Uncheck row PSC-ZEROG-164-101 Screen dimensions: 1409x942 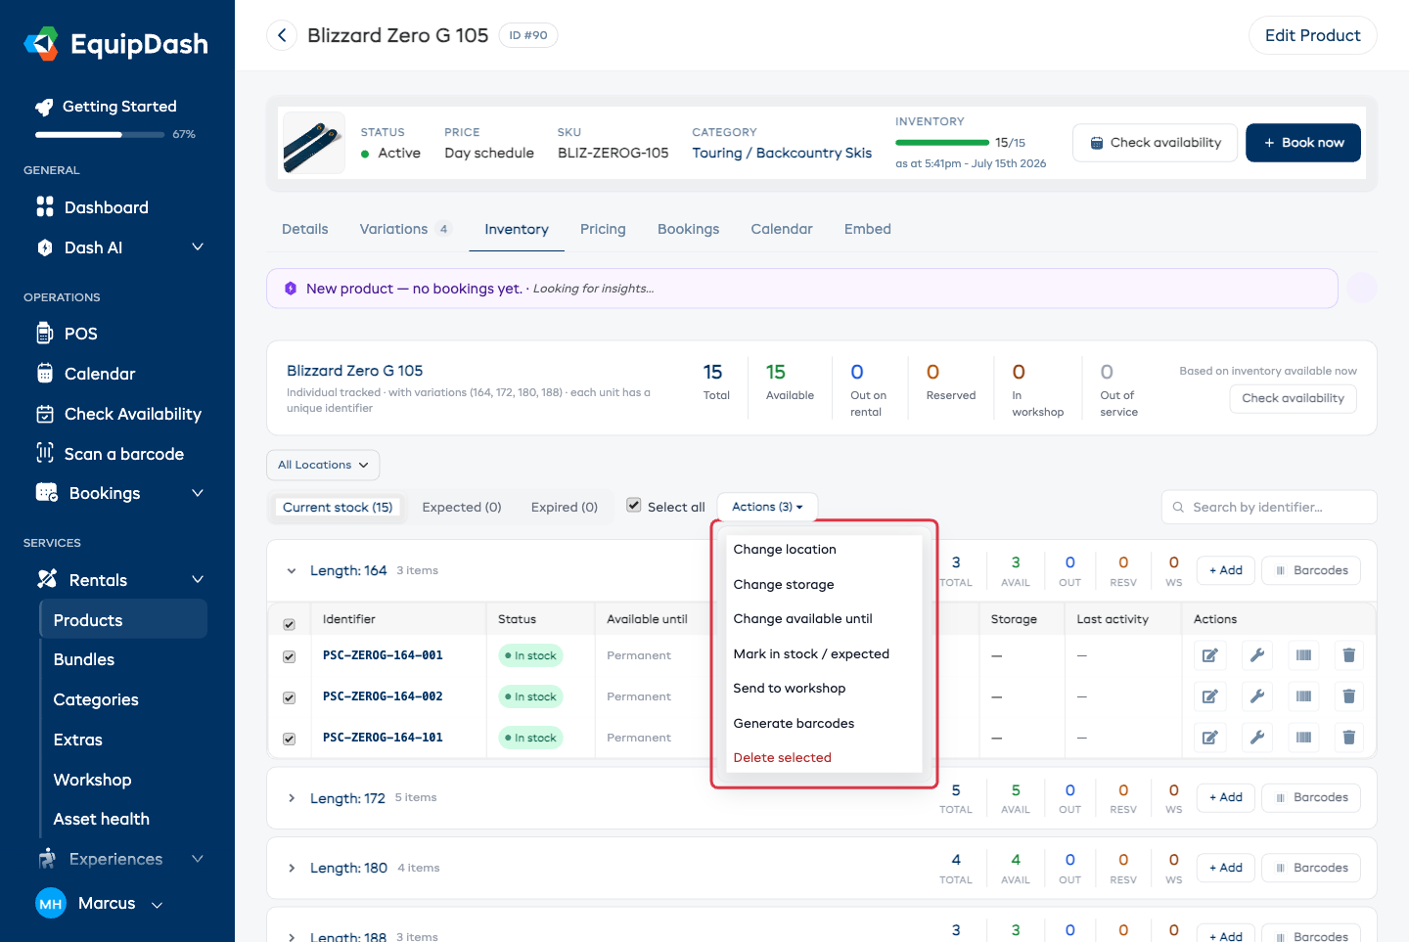pos(289,739)
